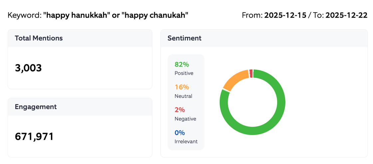This screenshot has height=164, width=373.
Task: Select the 2% negative percentage
Action: [x=180, y=110]
